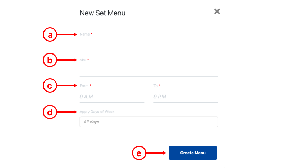298x168 pixels.
Task: Click the Apply Days of Week label
Action: (97, 112)
